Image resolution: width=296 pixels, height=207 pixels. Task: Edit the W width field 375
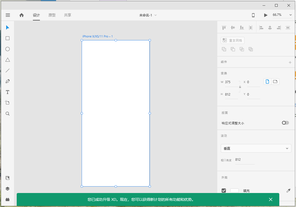[232, 82]
